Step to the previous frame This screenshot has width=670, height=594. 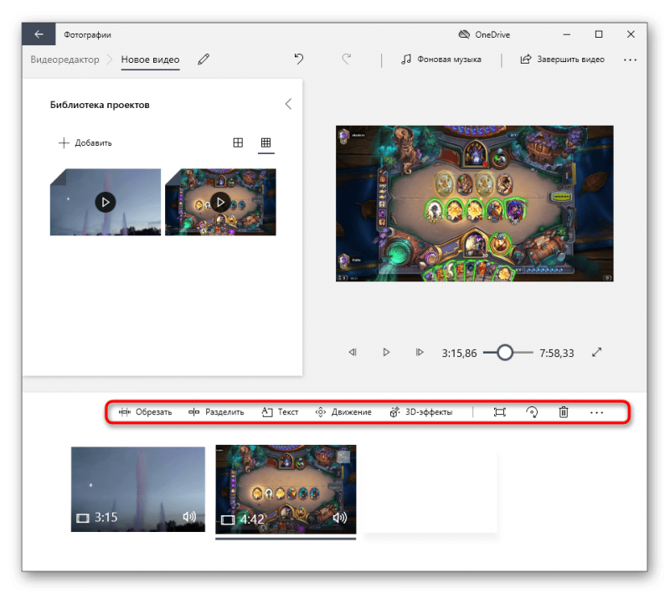click(x=353, y=353)
